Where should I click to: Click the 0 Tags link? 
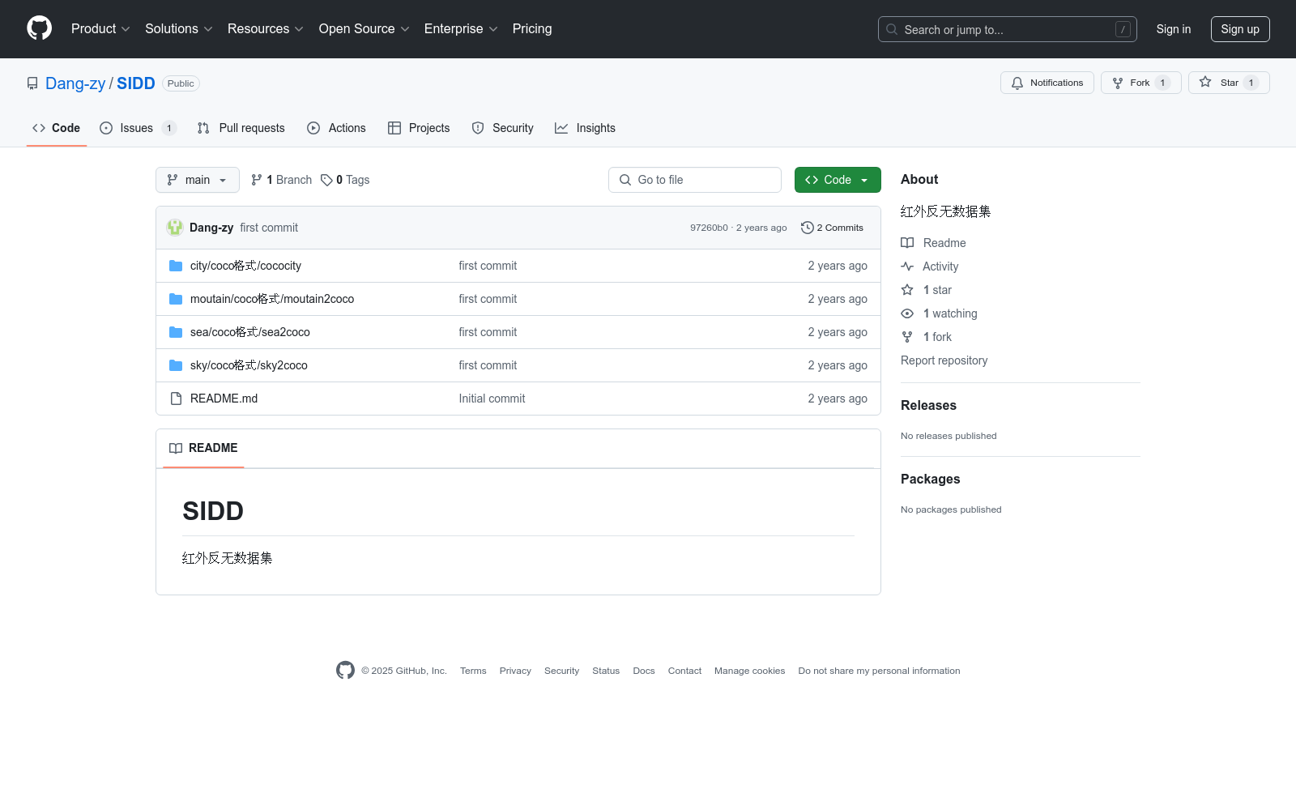click(345, 180)
